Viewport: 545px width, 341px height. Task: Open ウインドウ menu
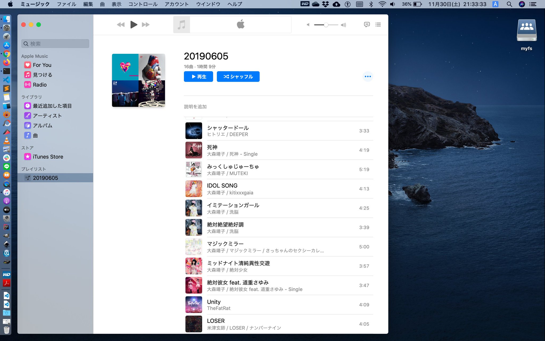click(x=208, y=4)
